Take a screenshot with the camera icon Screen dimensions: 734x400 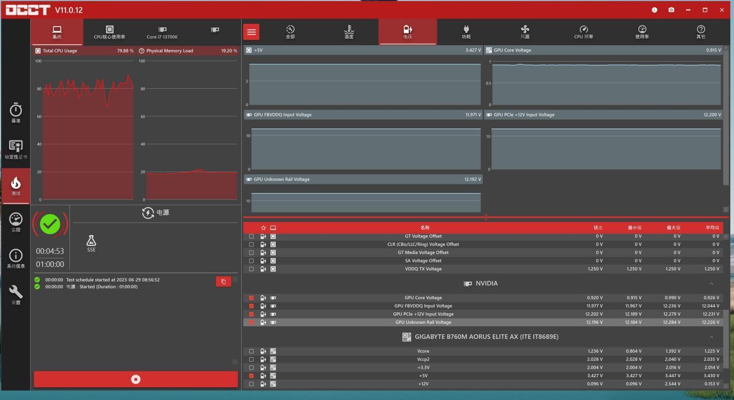(x=671, y=10)
